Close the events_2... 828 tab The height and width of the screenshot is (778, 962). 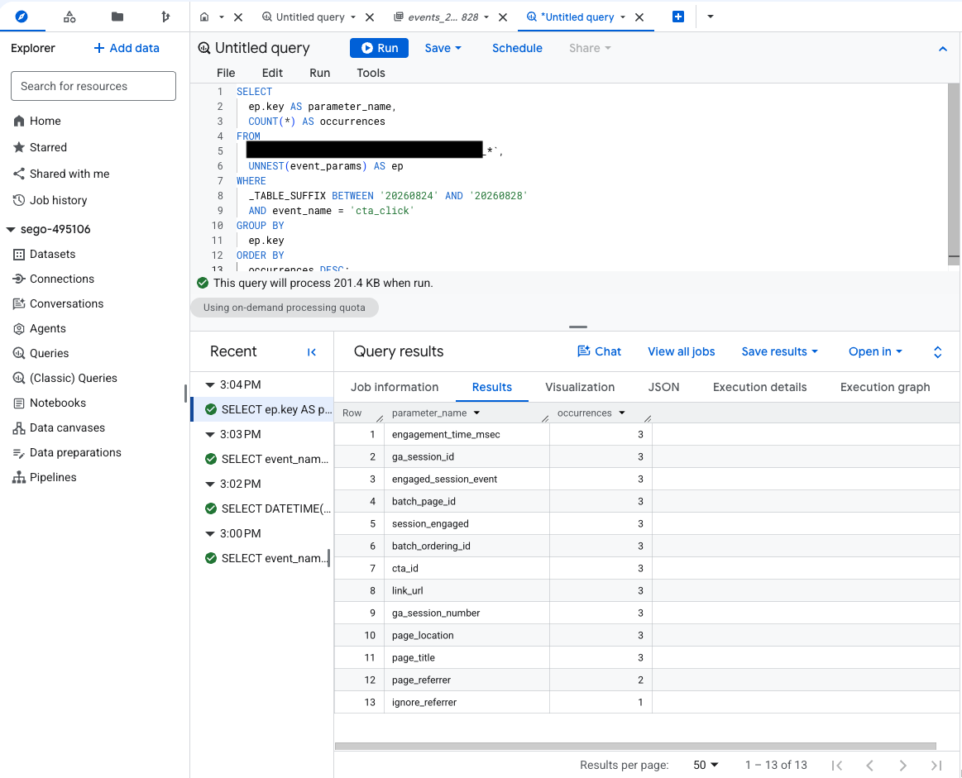pos(503,17)
